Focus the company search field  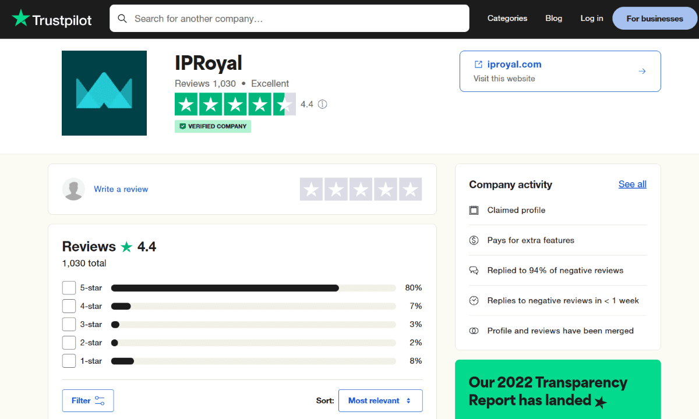pyautogui.click(x=290, y=19)
